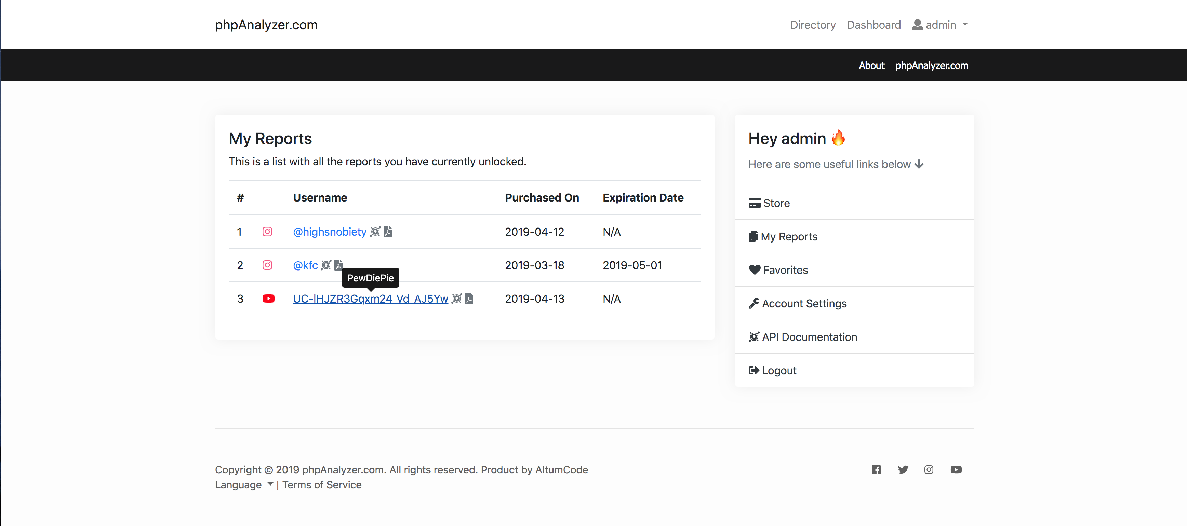The height and width of the screenshot is (526, 1187).
Task: Open Instagram icon in footer
Action: point(929,469)
